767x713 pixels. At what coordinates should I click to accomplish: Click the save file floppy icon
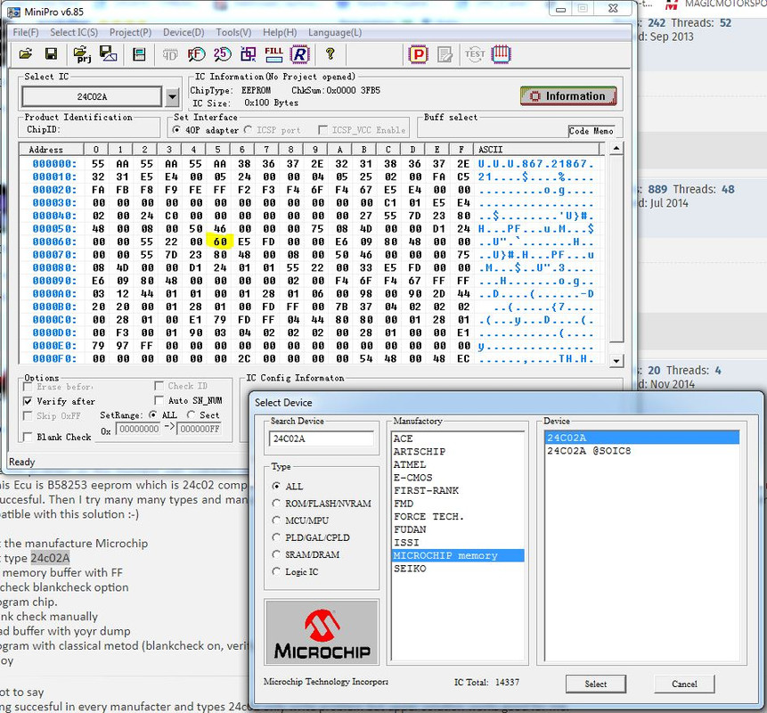(51, 53)
